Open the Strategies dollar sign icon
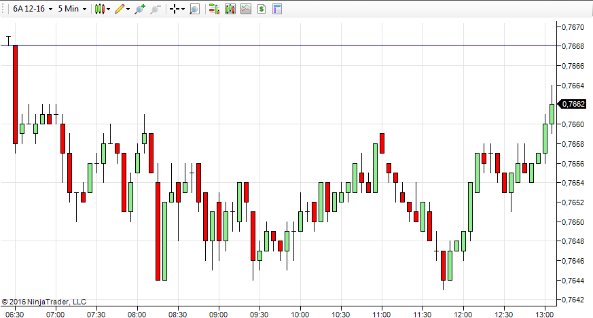The image size is (593, 318). coord(262,9)
